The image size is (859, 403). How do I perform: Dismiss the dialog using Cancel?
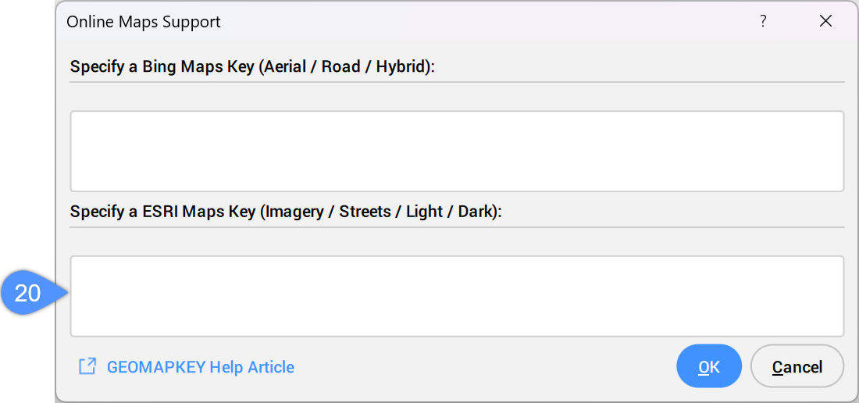797,366
